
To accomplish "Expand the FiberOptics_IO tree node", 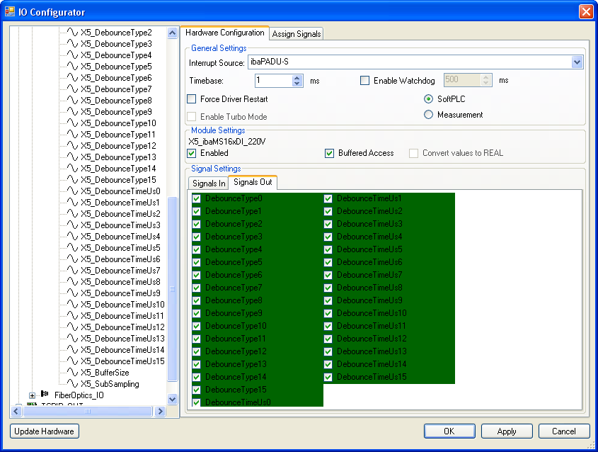I will 32,395.
